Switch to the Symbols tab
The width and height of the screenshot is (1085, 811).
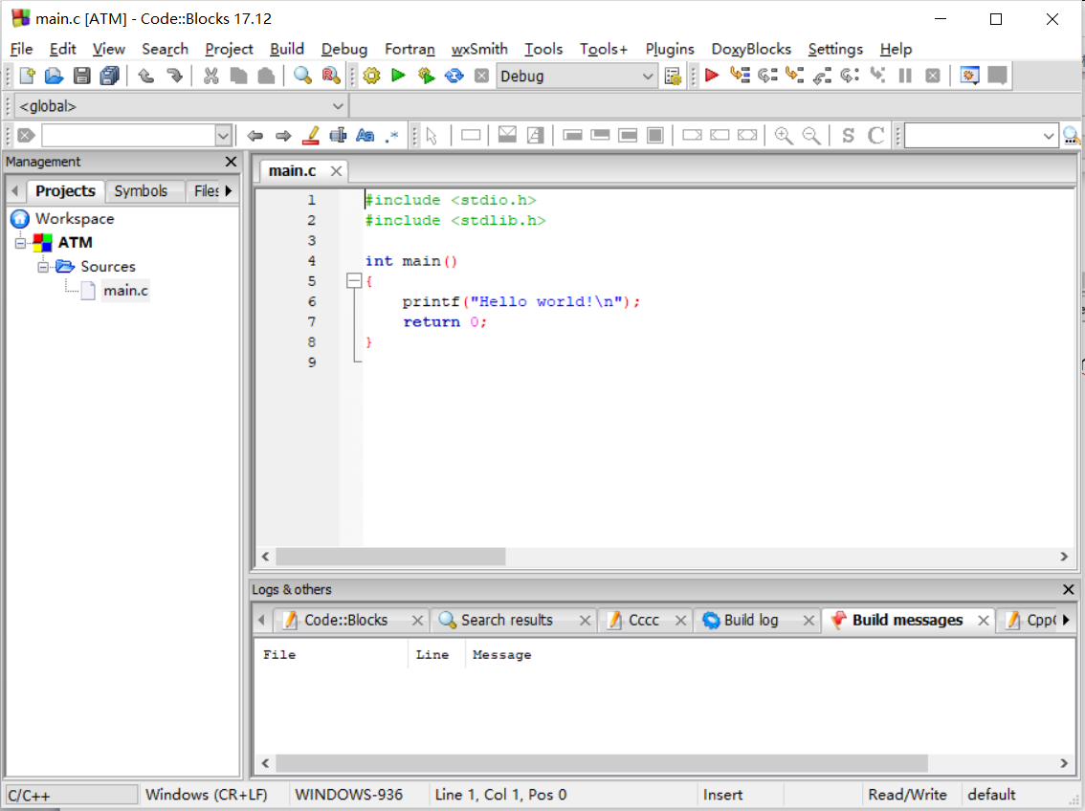click(141, 191)
